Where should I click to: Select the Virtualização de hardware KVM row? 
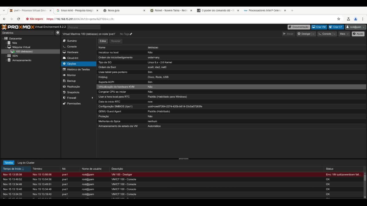coord(231,87)
